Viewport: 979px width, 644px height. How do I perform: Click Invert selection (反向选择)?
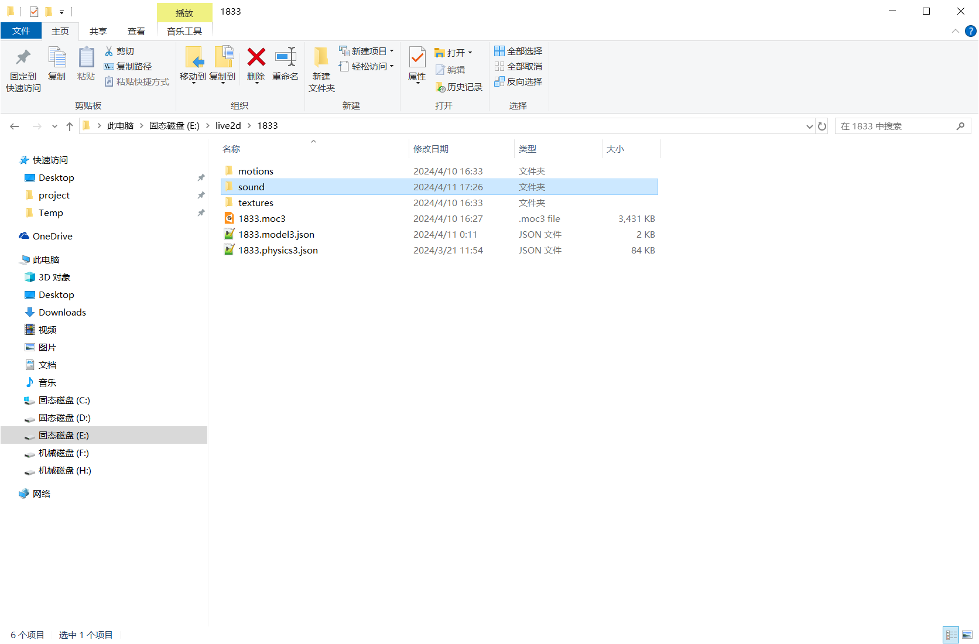click(x=518, y=82)
